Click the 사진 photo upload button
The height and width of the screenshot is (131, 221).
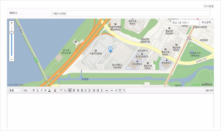click(210, 91)
